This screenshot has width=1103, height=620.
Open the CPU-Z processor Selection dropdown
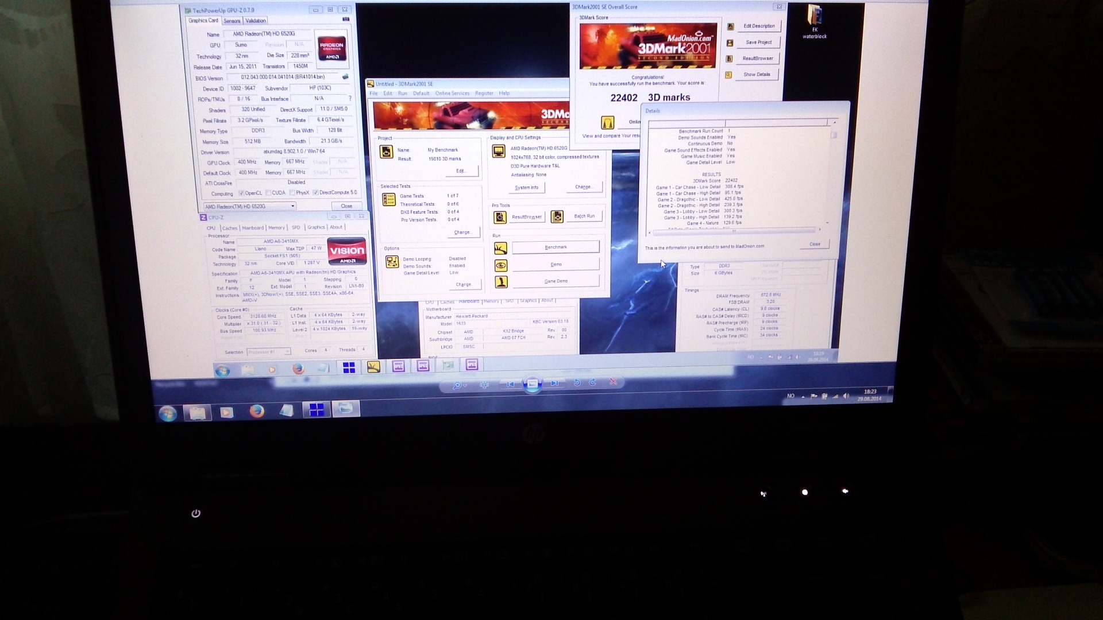[x=268, y=351]
